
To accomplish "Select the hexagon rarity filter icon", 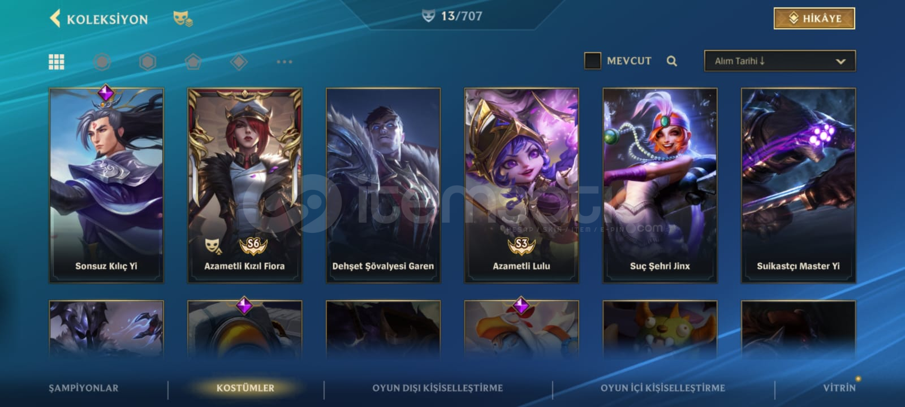I will (x=148, y=62).
